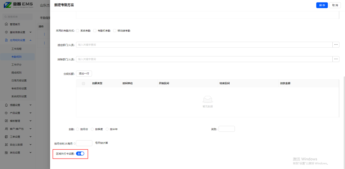345x169 pixels.
Task: Click the 适应部门/人员 search input
Action: pyautogui.click(x=204, y=45)
